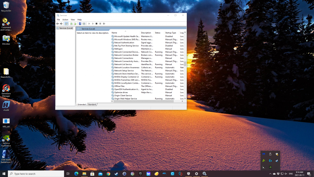Viewport: 314px width, 177px height.
Task: Click the Refresh toolbar icon
Action: pyautogui.click(x=71, y=24)
